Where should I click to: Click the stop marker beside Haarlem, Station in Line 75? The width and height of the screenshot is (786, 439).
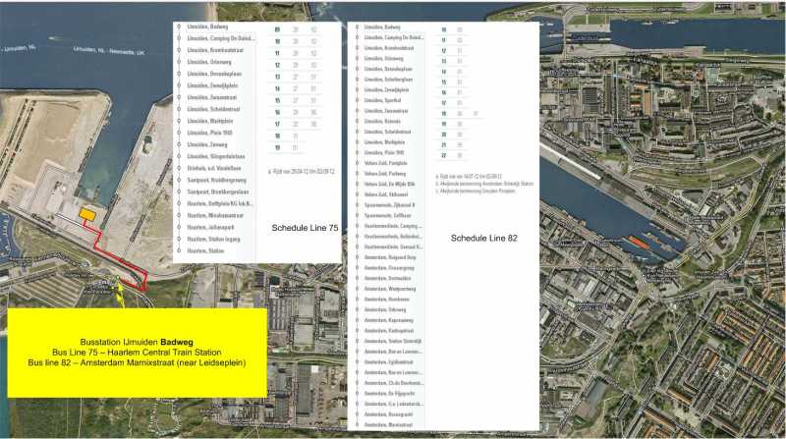click(x=179, y=250)
